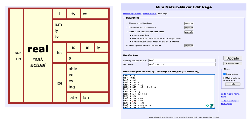
Task: Click the 'ed' suffix in matrix
Action: coord(71,75)
